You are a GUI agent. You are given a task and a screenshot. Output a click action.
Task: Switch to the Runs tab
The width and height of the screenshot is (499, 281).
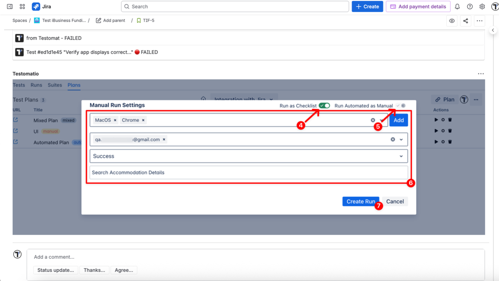[x=36, y=85]
